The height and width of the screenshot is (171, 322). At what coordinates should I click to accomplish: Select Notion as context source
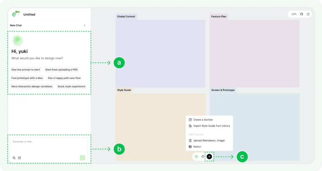click(197, 147)
